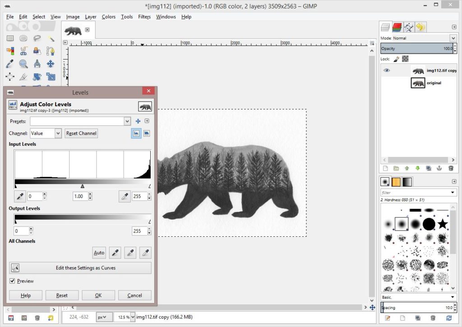Click the Reset button in Levels
This screenshot has height=327, width=462.
62,295
